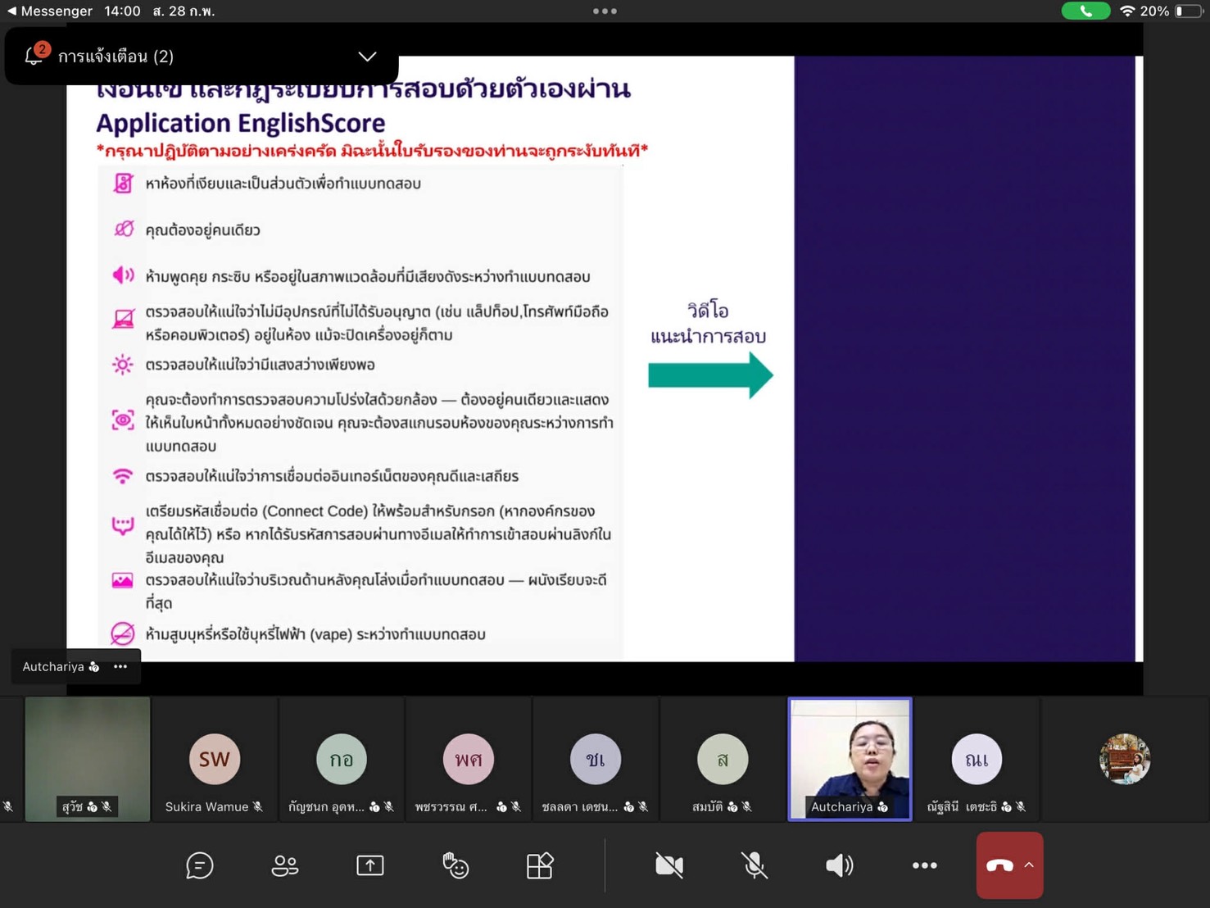The width and height of the screenshot is (1210, 908).
Task: Tap the share content icon
Action: (x=369, y=865)
